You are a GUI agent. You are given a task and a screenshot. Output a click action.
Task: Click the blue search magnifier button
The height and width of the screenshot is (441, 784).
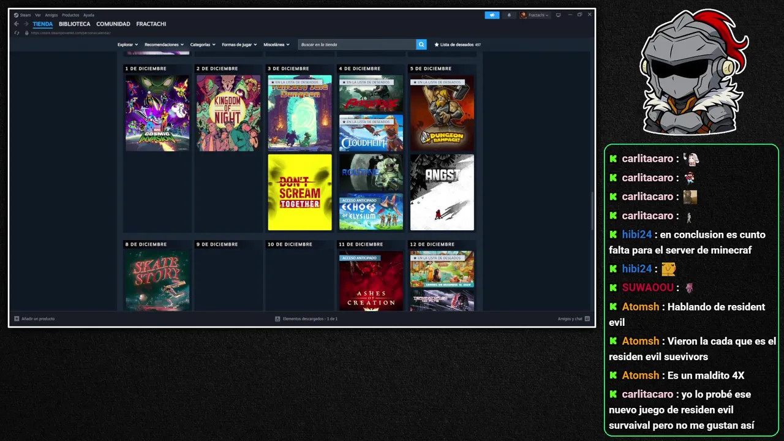[x=421, y=45]
